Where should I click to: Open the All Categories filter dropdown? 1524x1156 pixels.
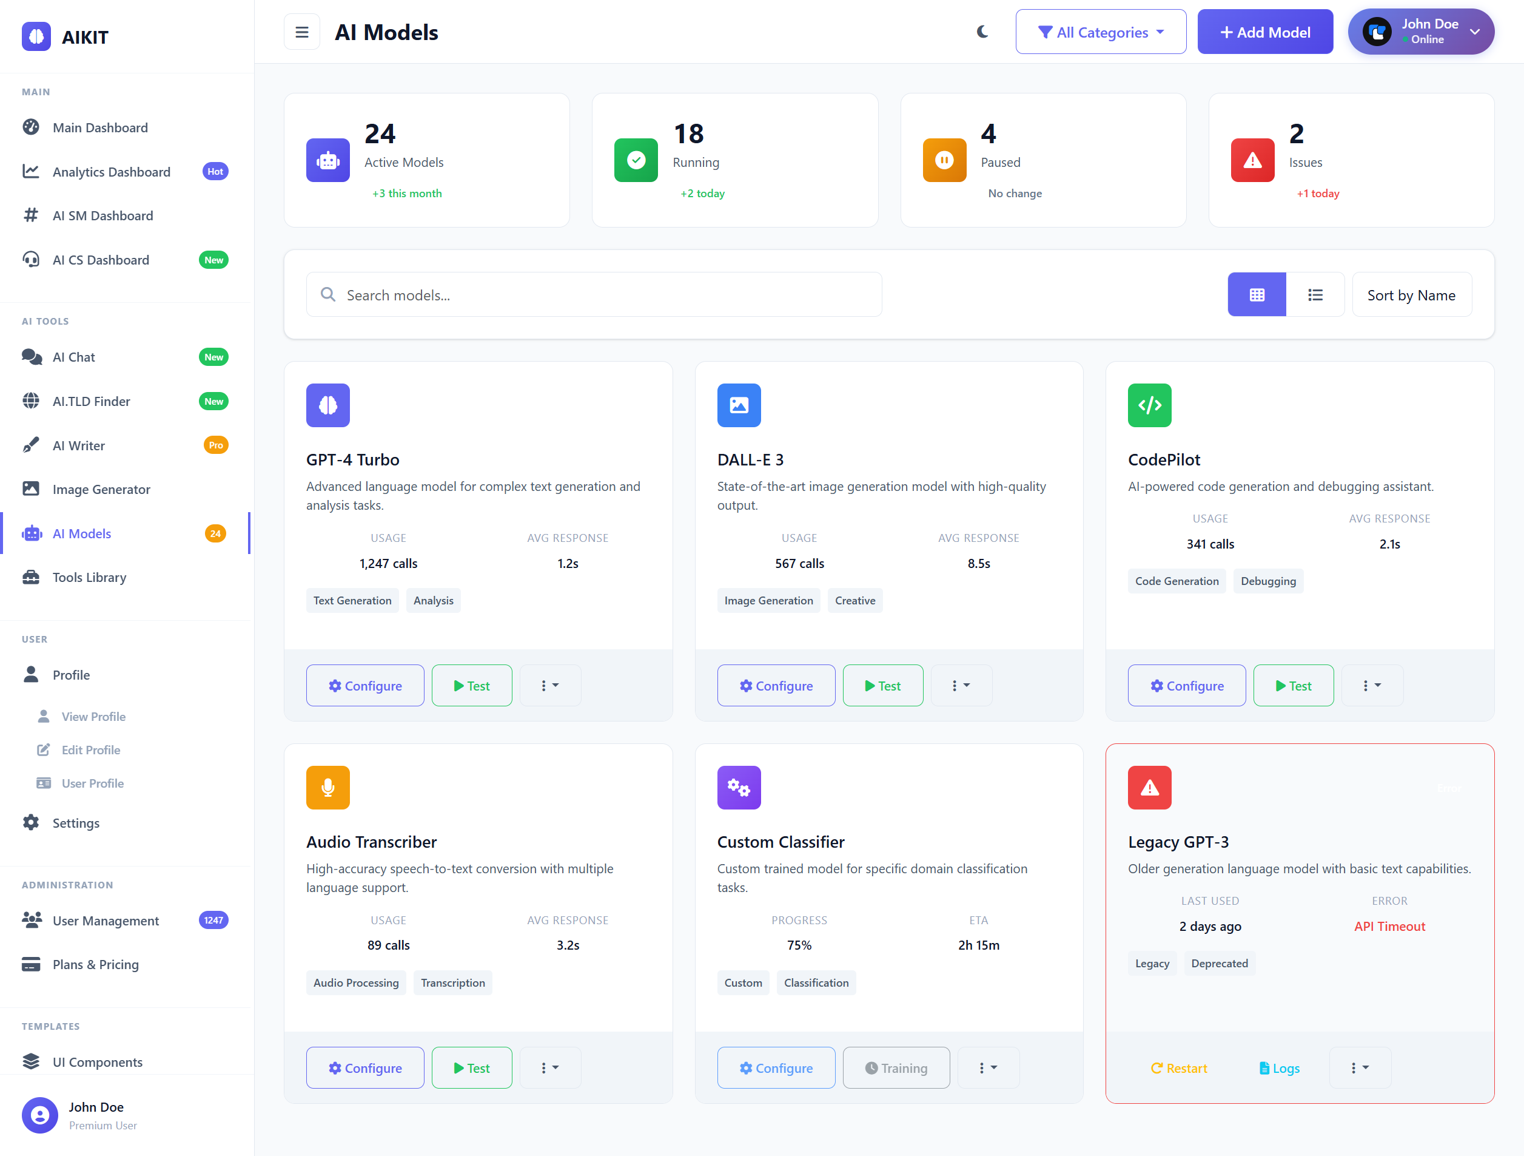click(x=1100, y=32)
